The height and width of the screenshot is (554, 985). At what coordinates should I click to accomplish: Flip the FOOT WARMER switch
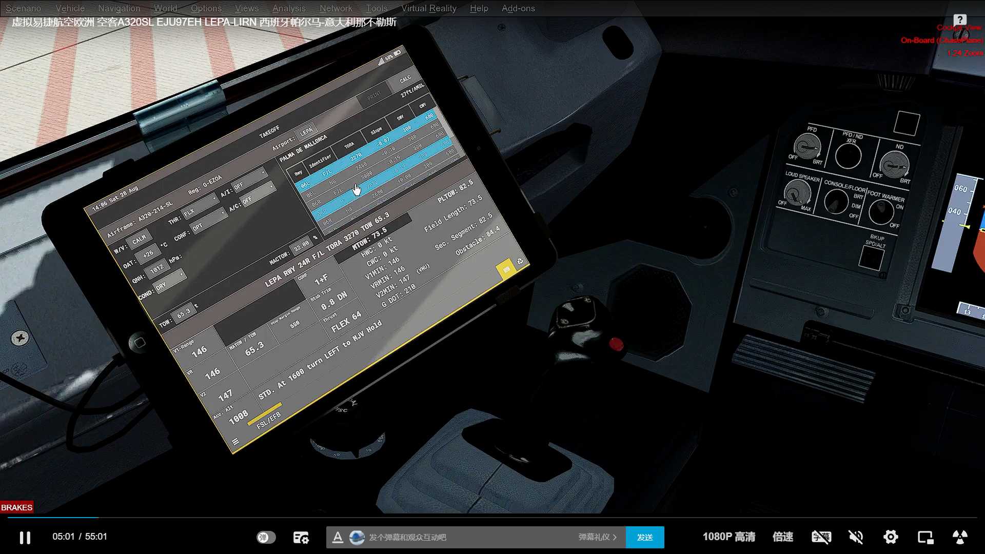[881, 212]
